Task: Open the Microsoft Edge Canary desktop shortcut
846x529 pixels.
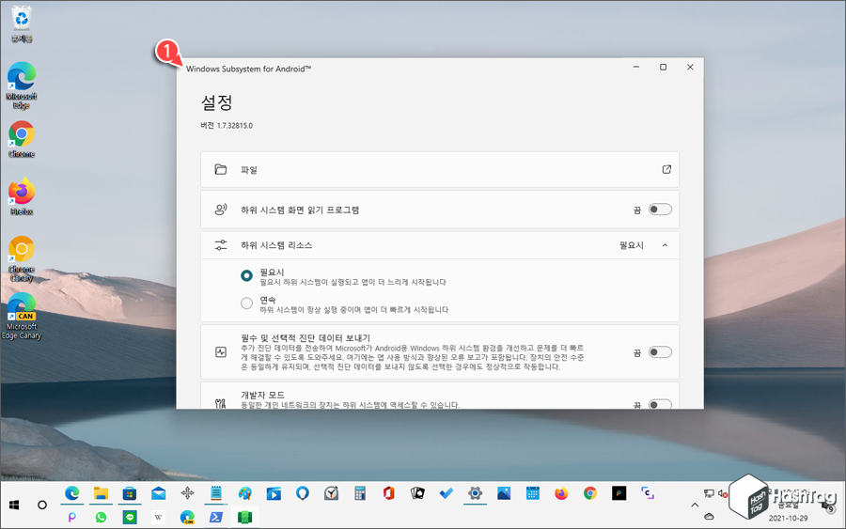Action: tap(22, 317)
